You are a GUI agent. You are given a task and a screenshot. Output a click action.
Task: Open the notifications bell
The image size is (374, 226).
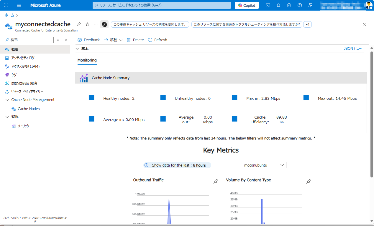pos(278,5)
